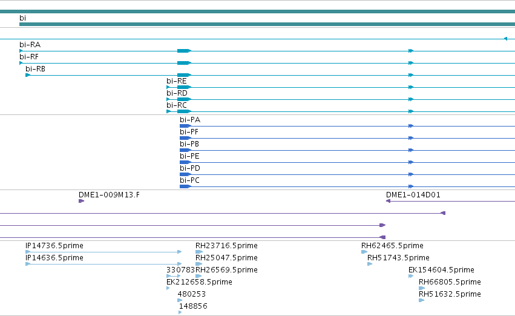Screen dimensions: 515x316
Task: Select the teal bi gene span bar
Action: coord(267,24)
